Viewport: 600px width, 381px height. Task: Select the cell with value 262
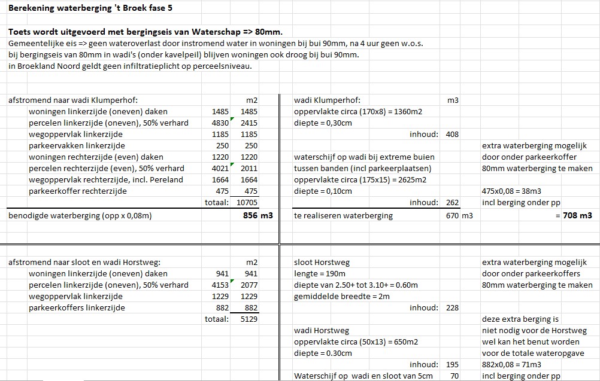tap(452, 203)
